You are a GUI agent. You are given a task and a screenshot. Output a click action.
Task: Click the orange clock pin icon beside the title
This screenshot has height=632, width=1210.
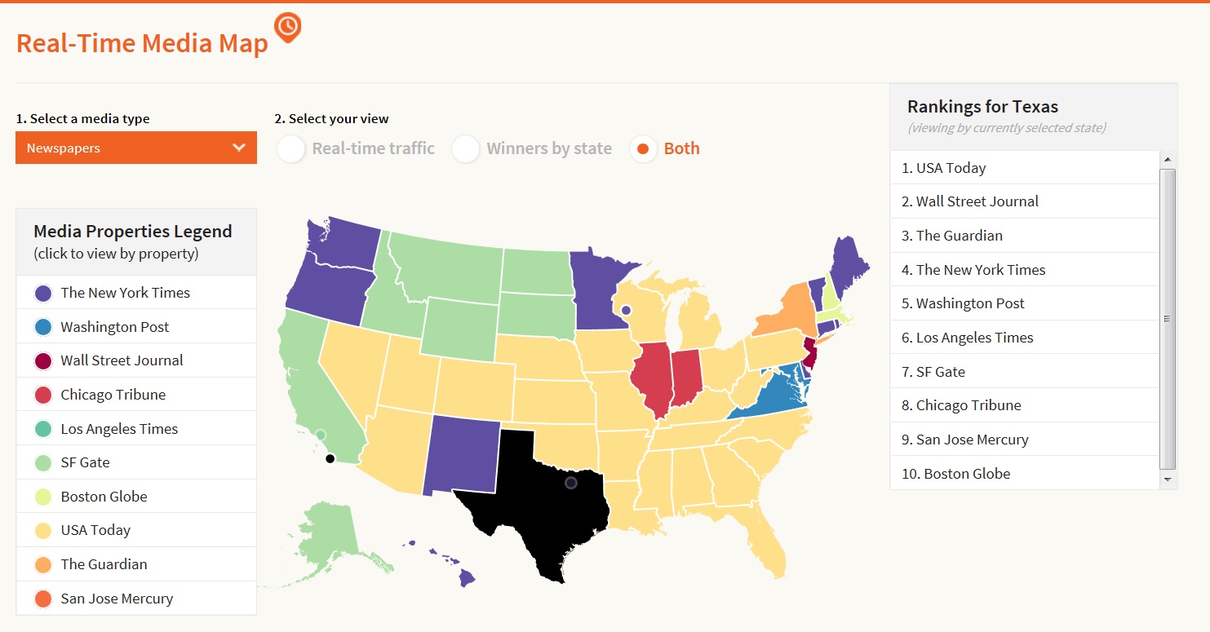pos(287,26)
